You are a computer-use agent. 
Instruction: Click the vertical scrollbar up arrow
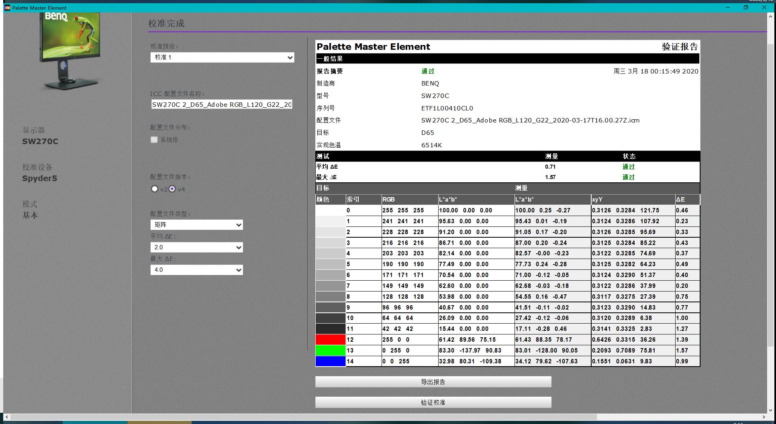pos(770,17)
